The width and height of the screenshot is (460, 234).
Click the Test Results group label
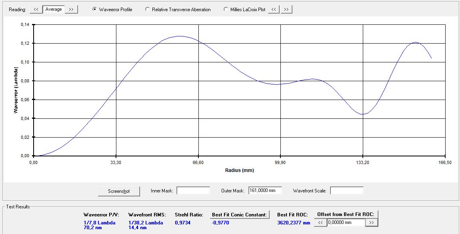[18, 207]
